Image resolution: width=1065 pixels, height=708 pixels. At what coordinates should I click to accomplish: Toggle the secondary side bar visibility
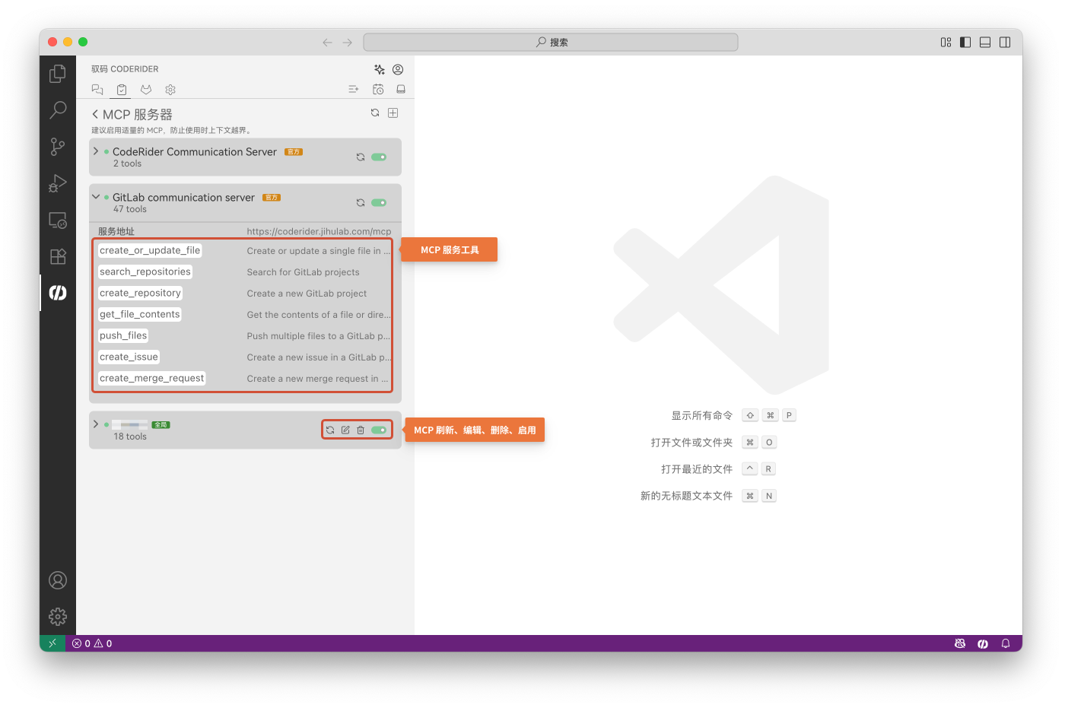1005,43
